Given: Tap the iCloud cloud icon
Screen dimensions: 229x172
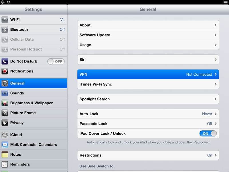Looking at the screenshot, I should pyautogui.click(x=5, y=135).
